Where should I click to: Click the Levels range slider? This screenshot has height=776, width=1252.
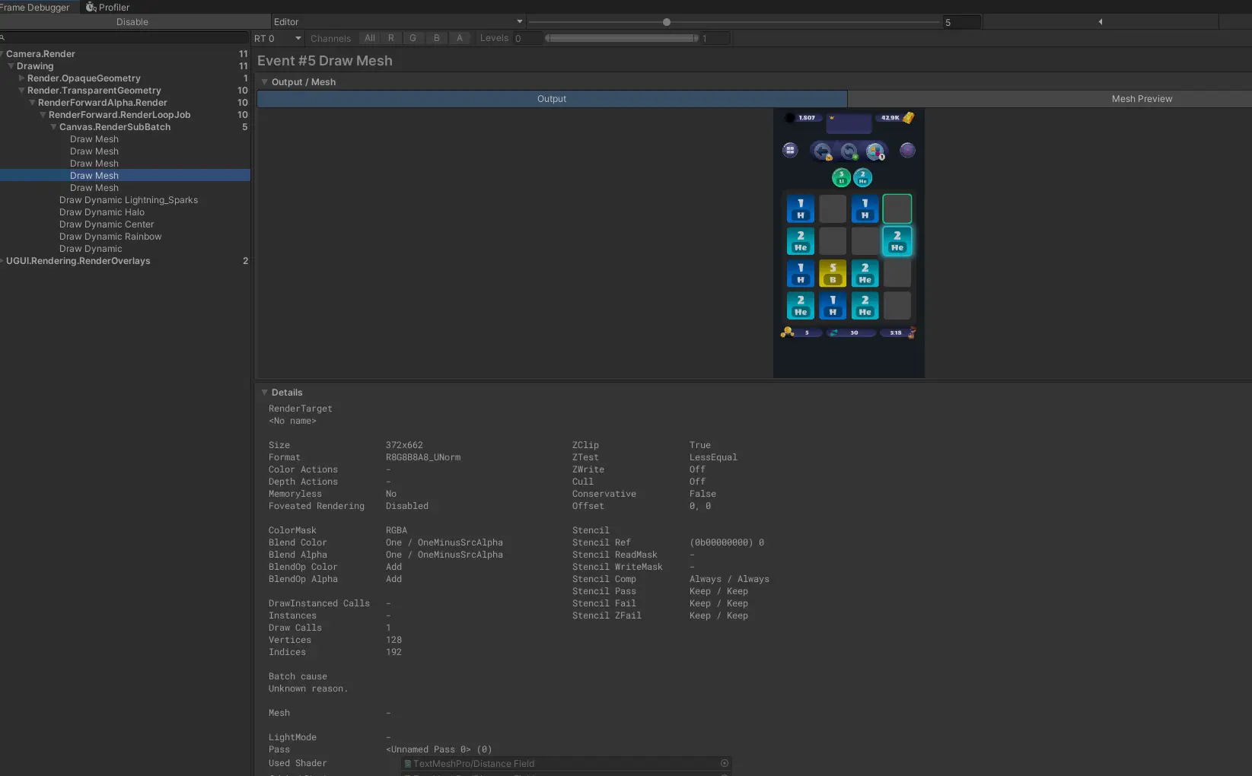(621, 38)
